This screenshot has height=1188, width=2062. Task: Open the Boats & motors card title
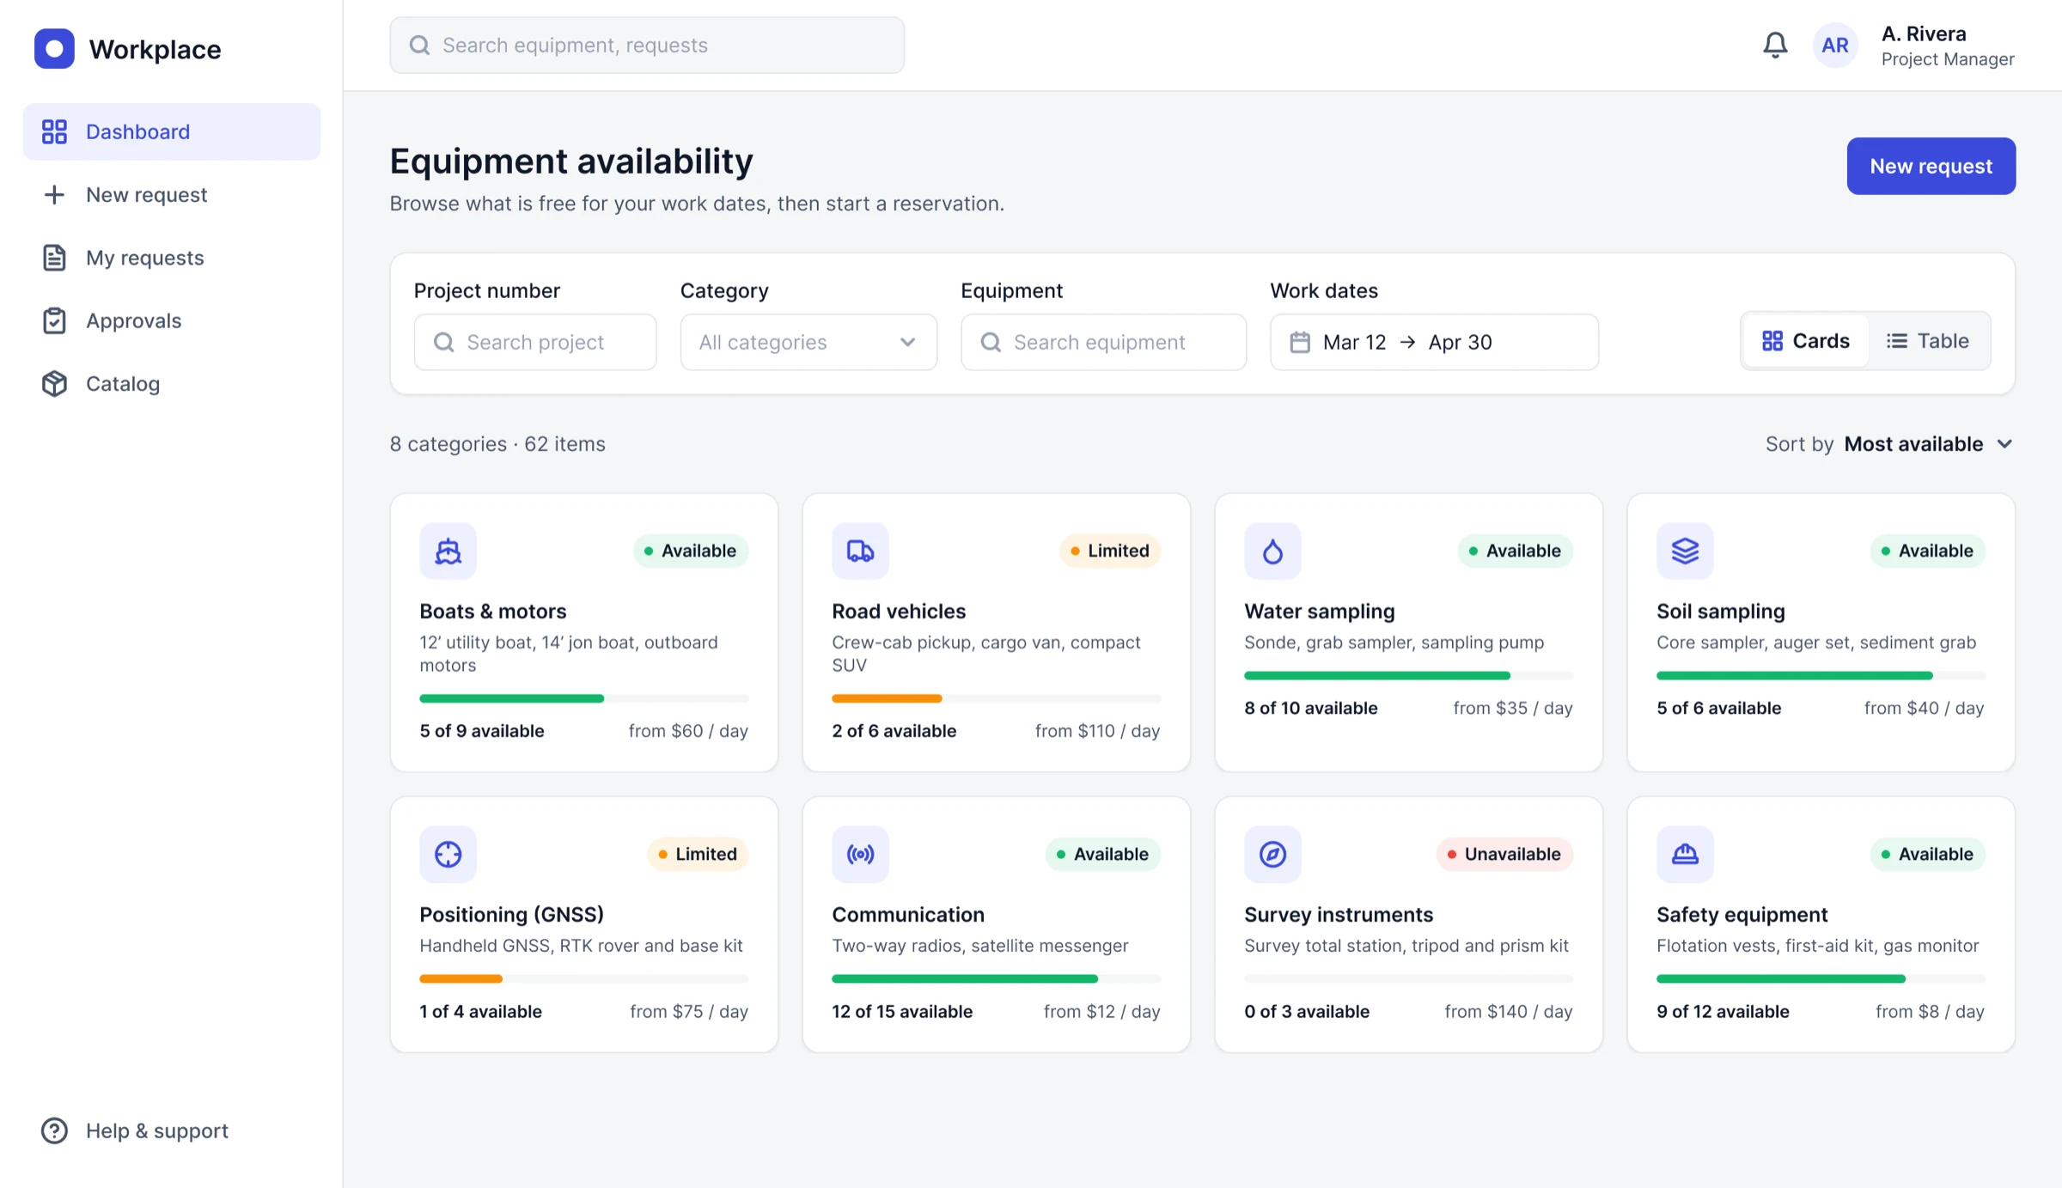[x=492, y=611]
